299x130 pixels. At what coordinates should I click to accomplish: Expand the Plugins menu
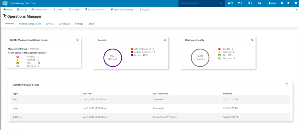point(145,9)
